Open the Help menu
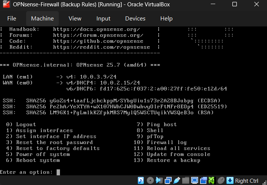The height and width of the screenshot is (185, 267). [166, 19]
